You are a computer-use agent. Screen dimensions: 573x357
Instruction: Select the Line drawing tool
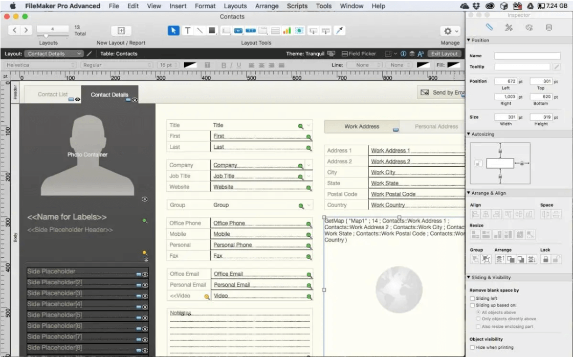tap(200, 31)
